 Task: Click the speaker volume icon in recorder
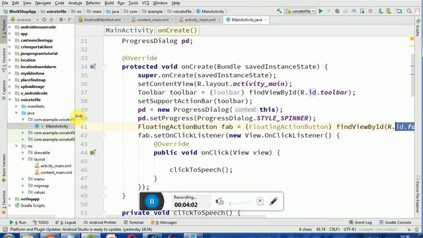(219, 201)
